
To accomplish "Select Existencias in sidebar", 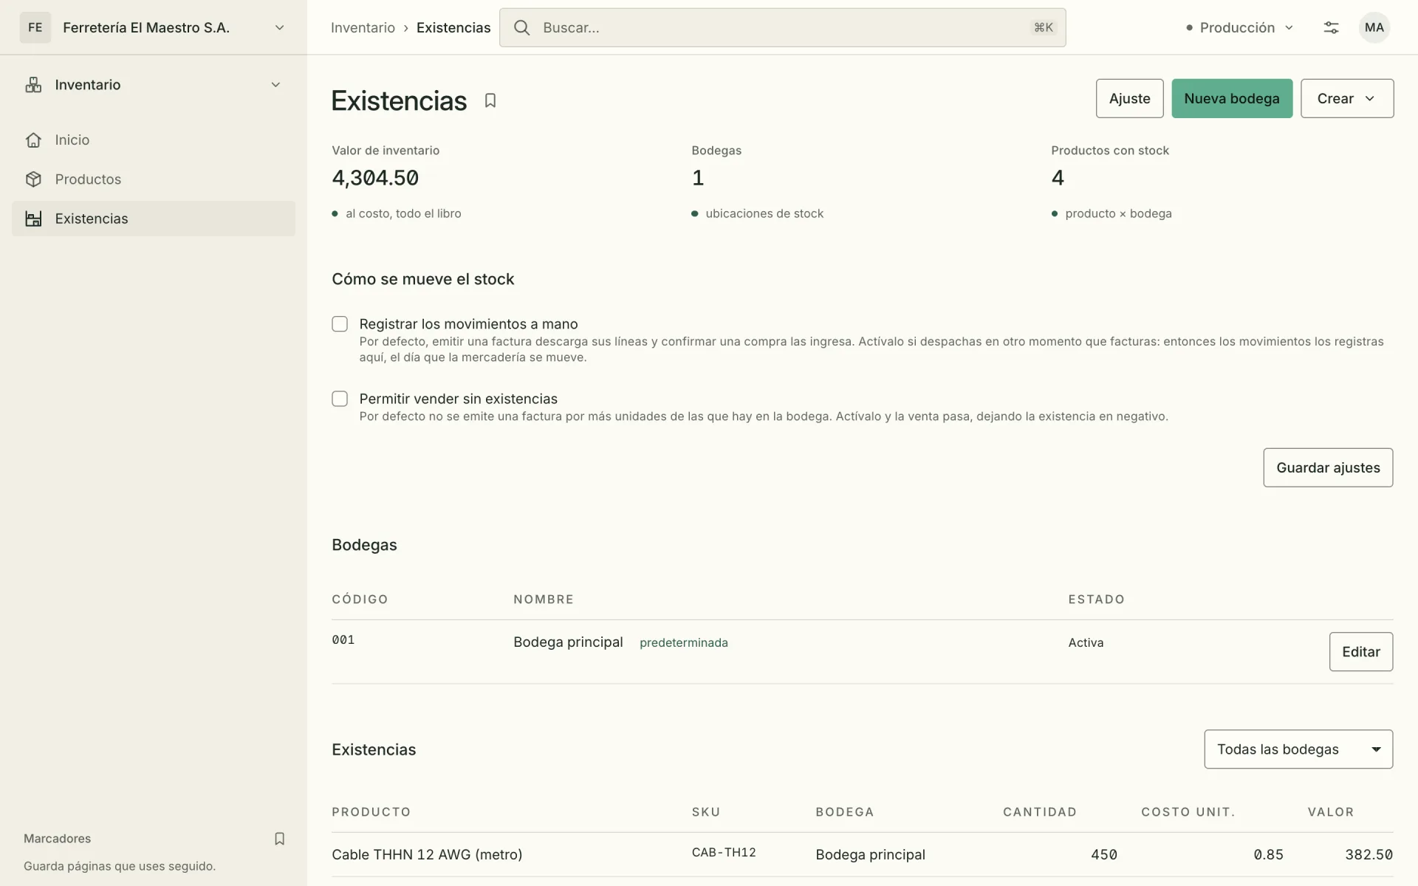I will pyautogui.click(x=154, y=219).
